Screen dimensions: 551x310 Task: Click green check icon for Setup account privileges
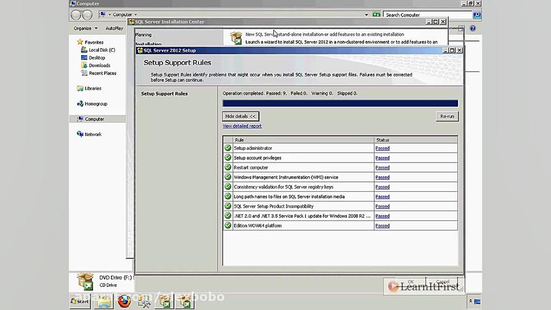[228, 158]
